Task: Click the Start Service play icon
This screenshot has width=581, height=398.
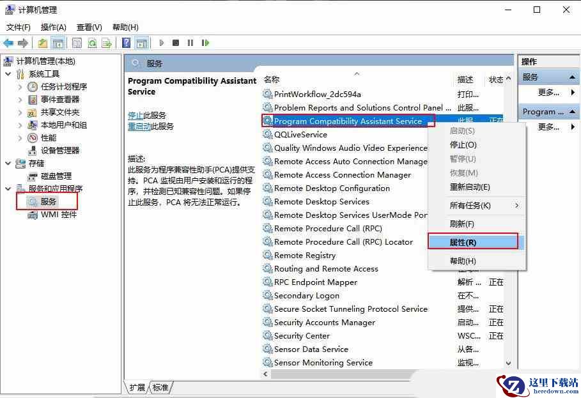Action: click(162, 43)
